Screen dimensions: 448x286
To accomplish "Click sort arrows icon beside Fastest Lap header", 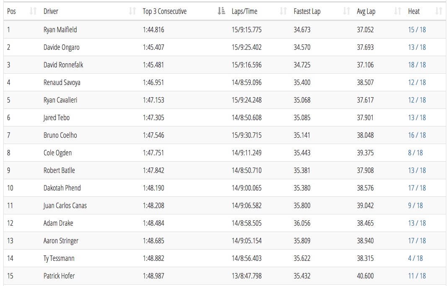I will (x=347, y=11).
